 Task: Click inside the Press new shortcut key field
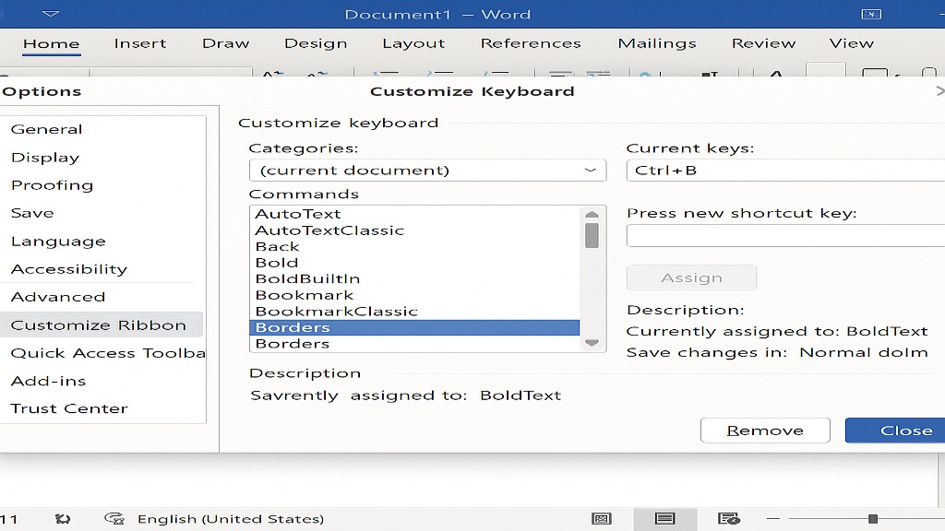coord(784,235)
